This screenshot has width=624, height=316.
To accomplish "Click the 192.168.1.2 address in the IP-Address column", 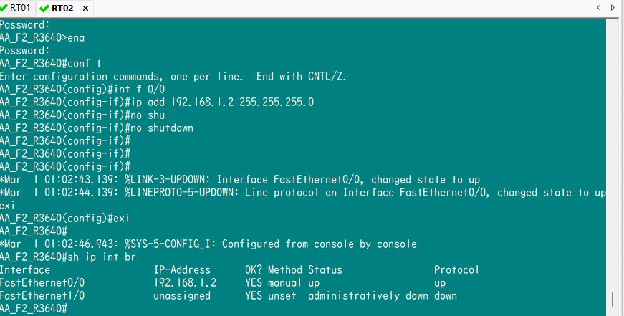I will (x=185, y=282).
